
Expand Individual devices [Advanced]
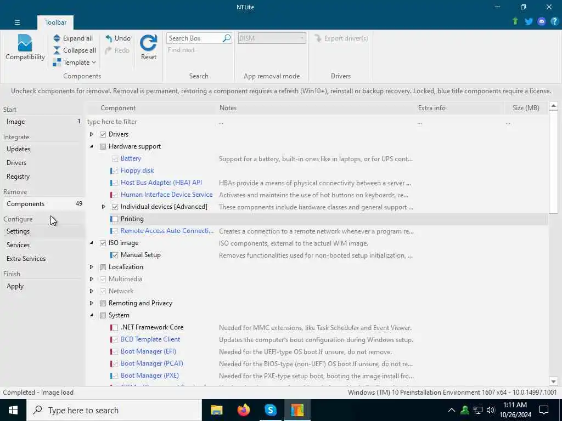pyautogui.click(x=103, y=207)
